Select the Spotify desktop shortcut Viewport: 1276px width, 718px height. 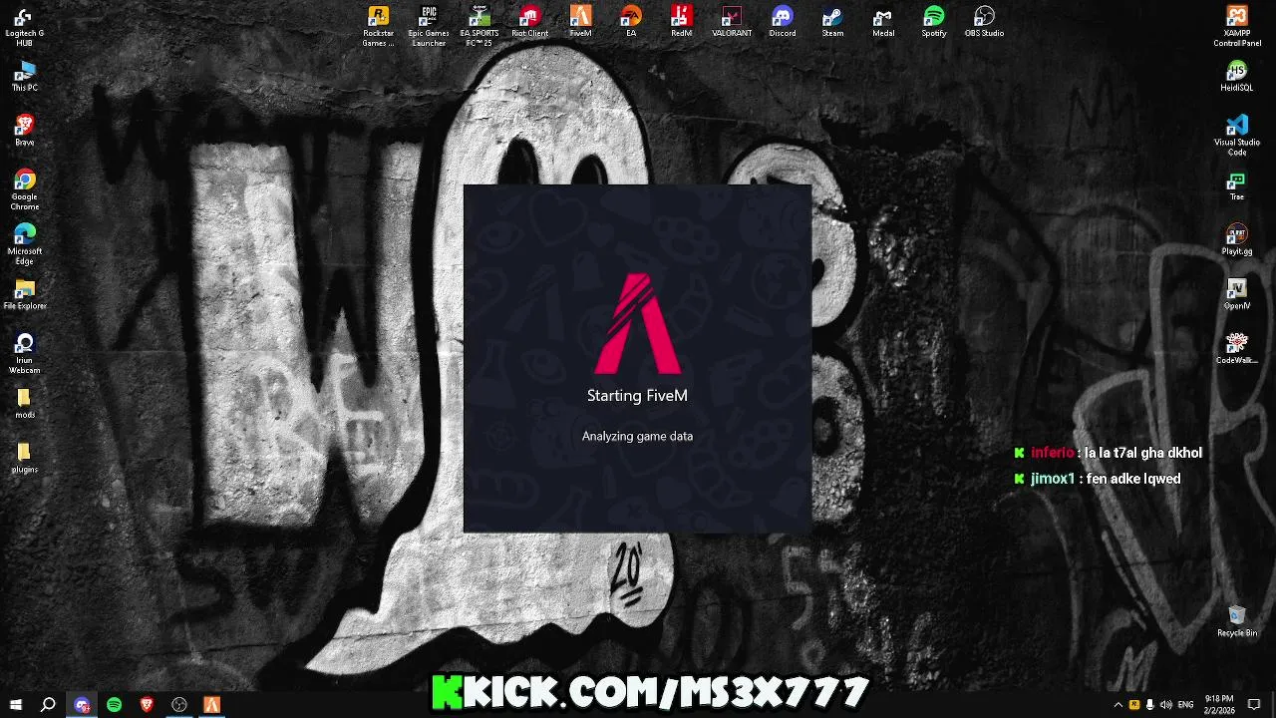pyautogui.click(x=934, y=22)
